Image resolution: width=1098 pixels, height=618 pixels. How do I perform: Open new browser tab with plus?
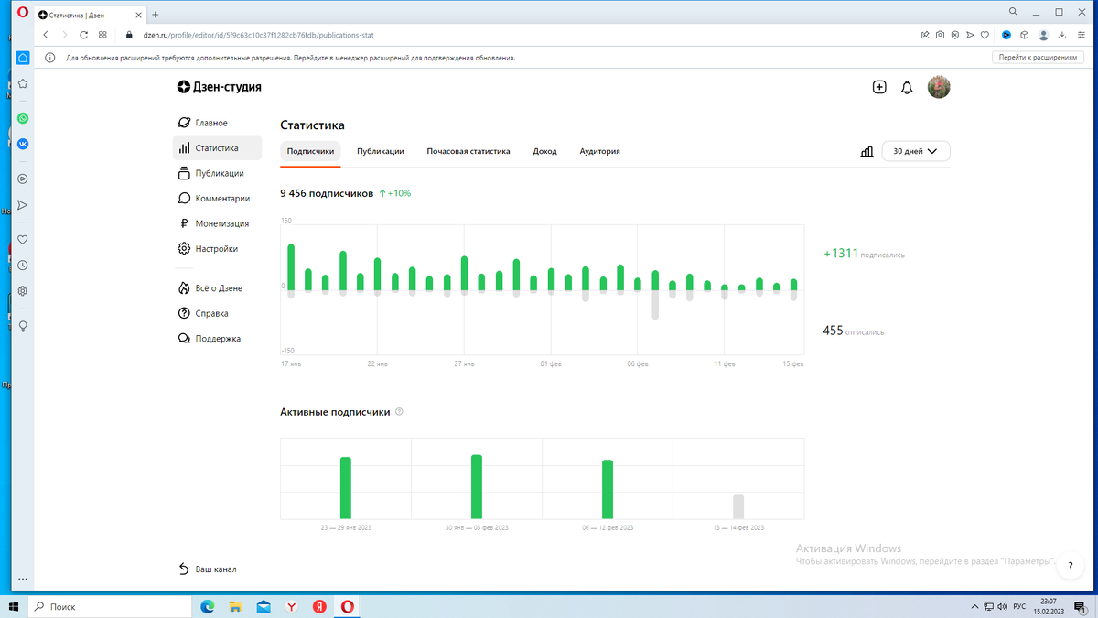(x=156, y=15)
